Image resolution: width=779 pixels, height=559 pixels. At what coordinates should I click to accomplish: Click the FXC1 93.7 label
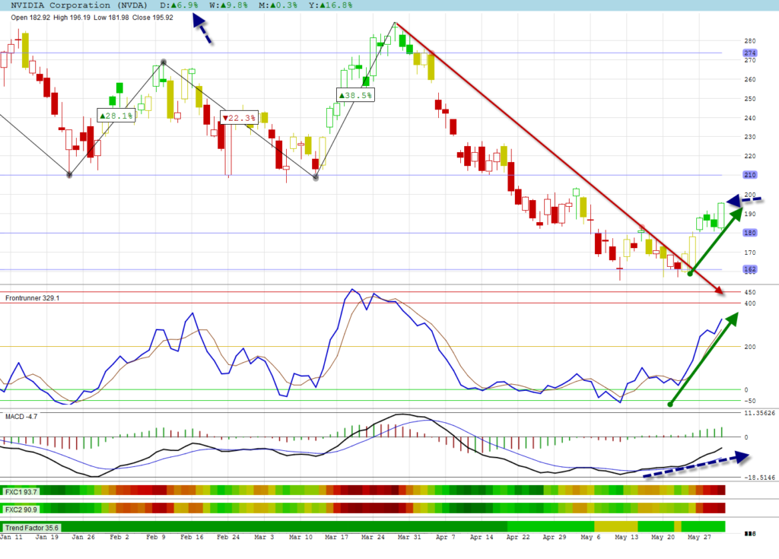[21, 491]
